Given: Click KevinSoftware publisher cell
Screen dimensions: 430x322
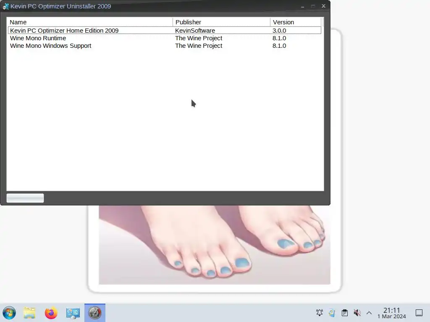Looking at the screenshot, I should 195,30.
